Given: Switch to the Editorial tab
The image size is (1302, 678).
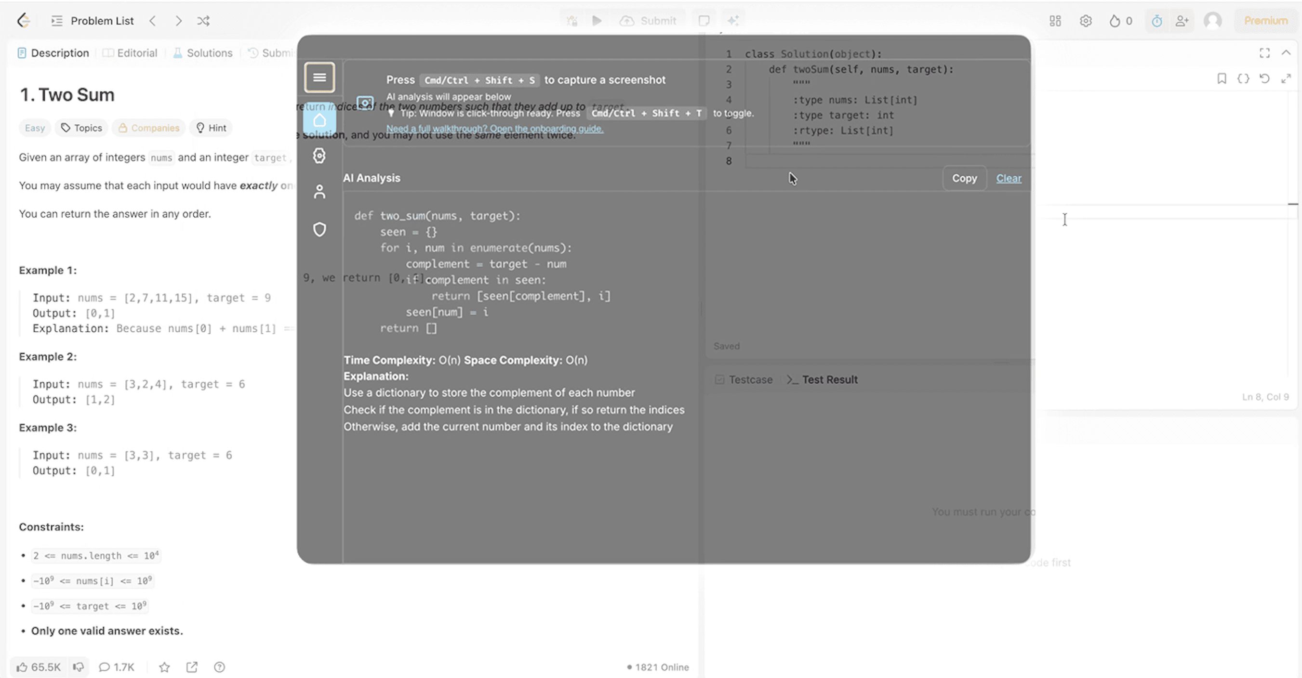Looking at the screenshot, I should click(x=131, y=53).
